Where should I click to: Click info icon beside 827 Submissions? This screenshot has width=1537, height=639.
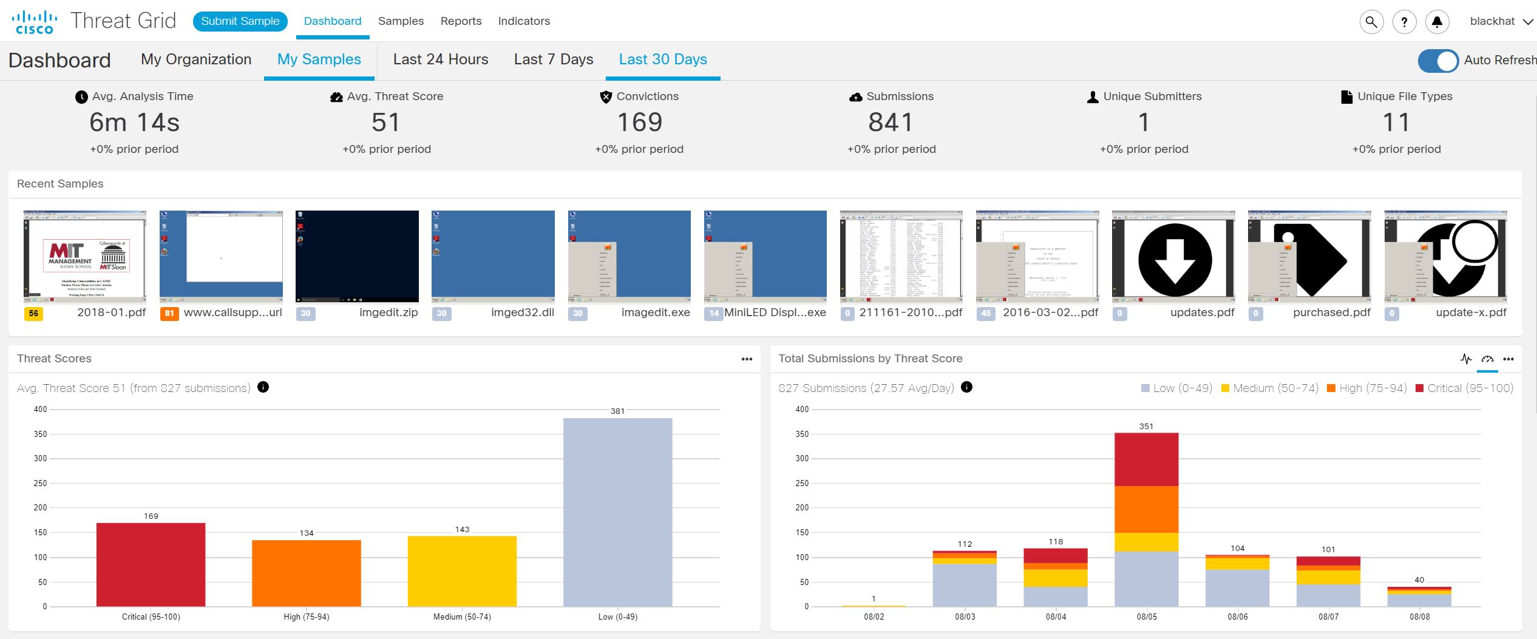pos(966,387)
